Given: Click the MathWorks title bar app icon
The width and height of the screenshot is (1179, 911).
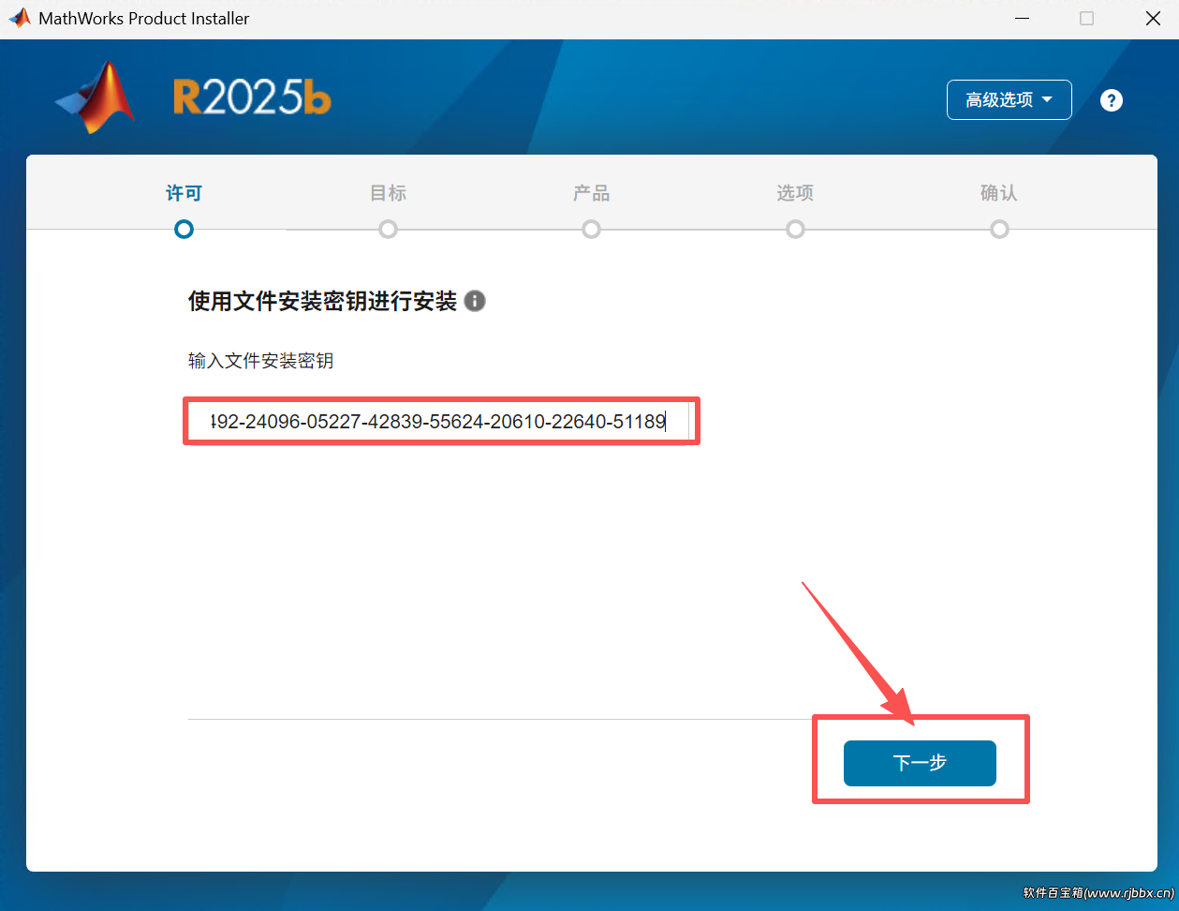Looking at the screenshot, I should point(20,18).
